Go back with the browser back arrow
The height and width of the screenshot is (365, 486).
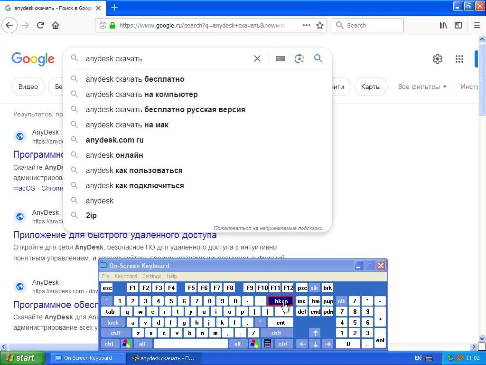pos(9,26)
